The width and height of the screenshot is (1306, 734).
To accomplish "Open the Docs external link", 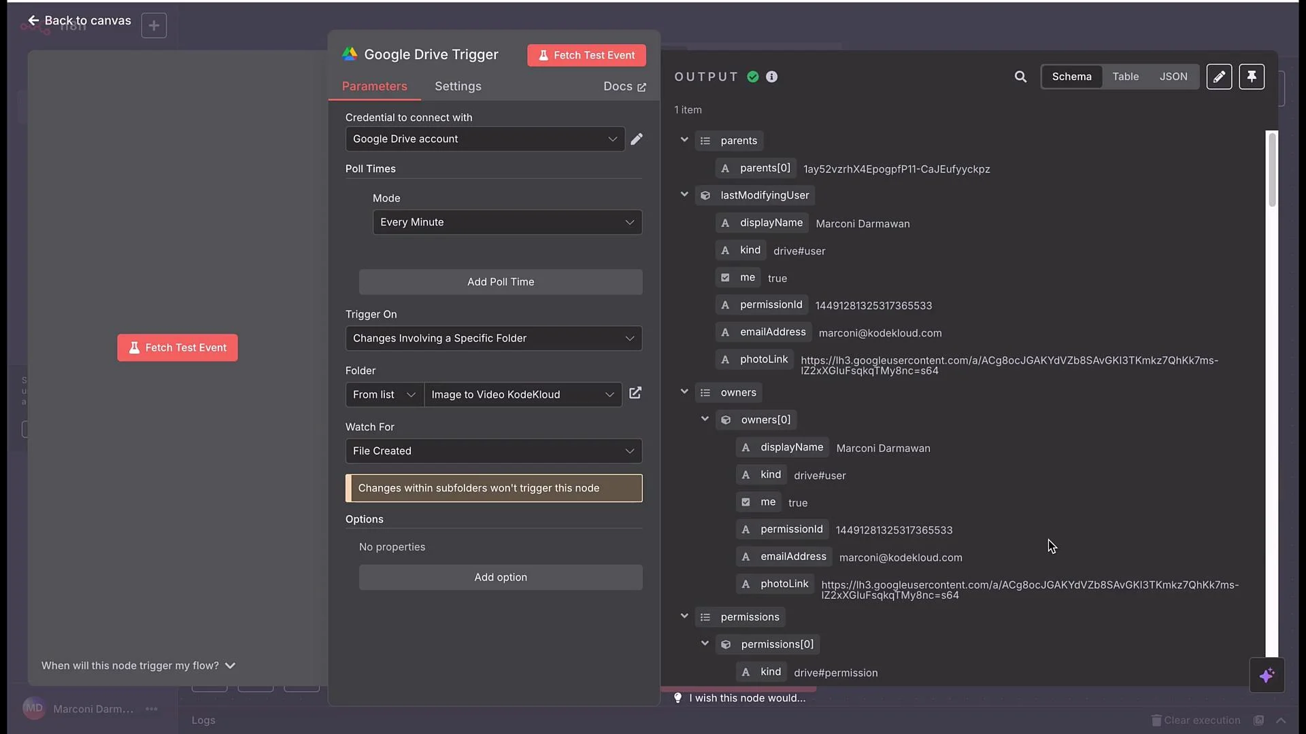I will (x=624, y=86).
